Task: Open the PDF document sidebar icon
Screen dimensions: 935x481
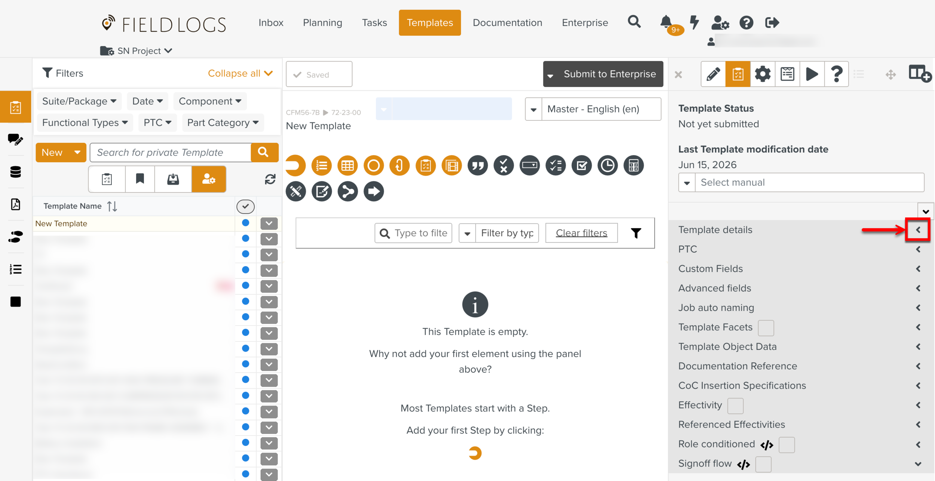Action: tap(15, 204)
